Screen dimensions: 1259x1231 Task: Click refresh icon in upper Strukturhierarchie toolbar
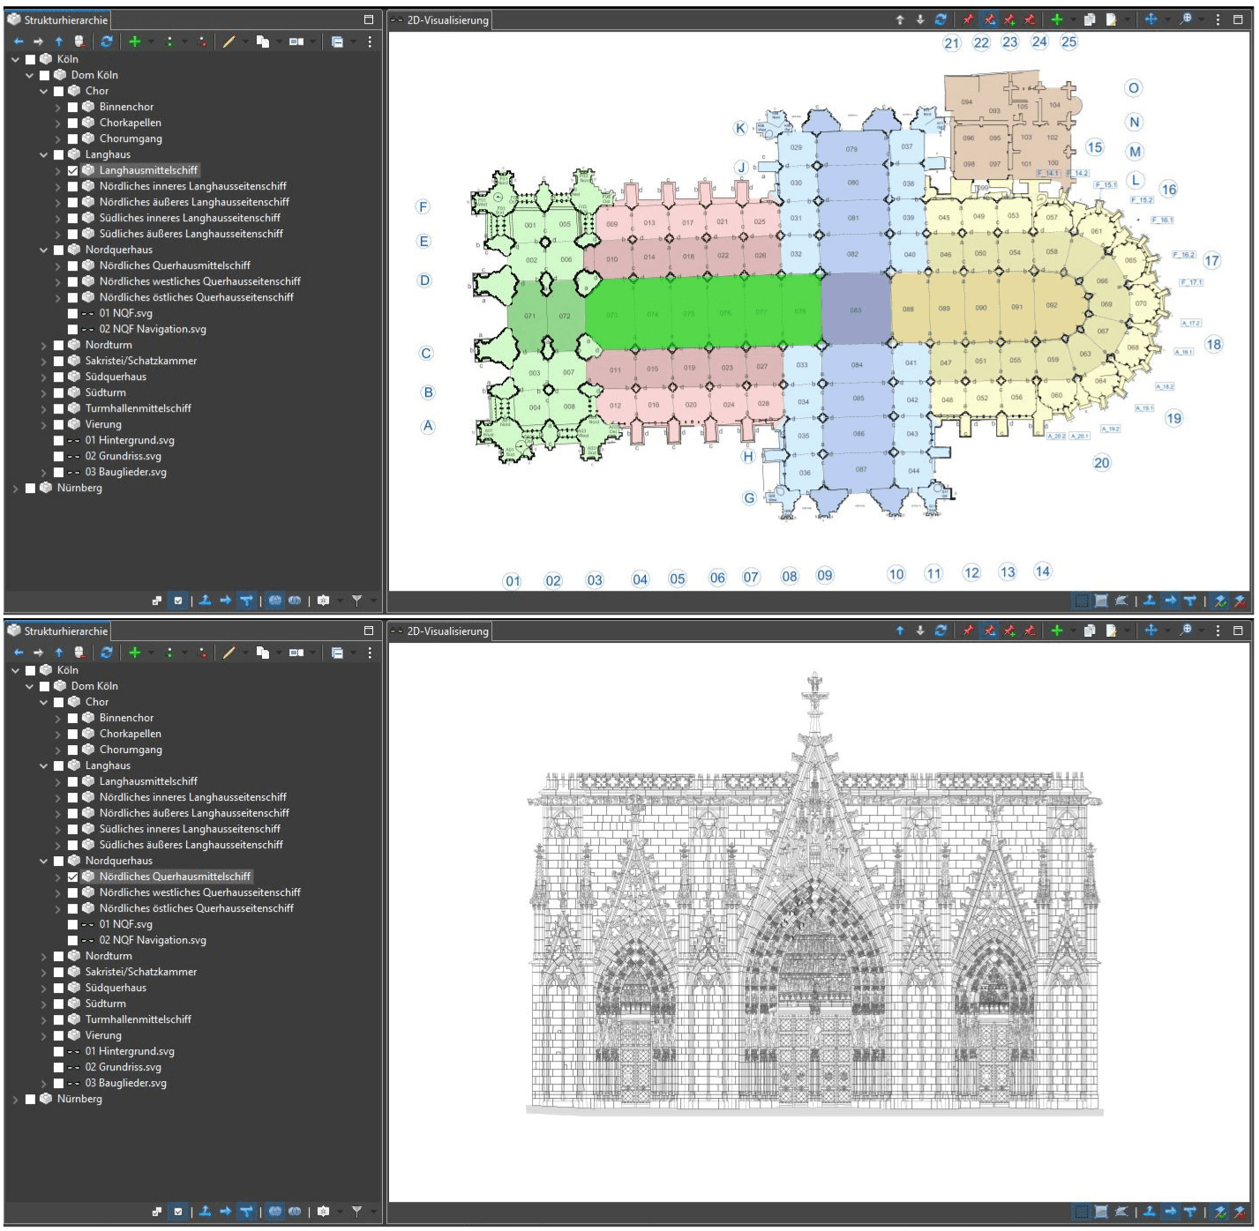pos(107,41)
